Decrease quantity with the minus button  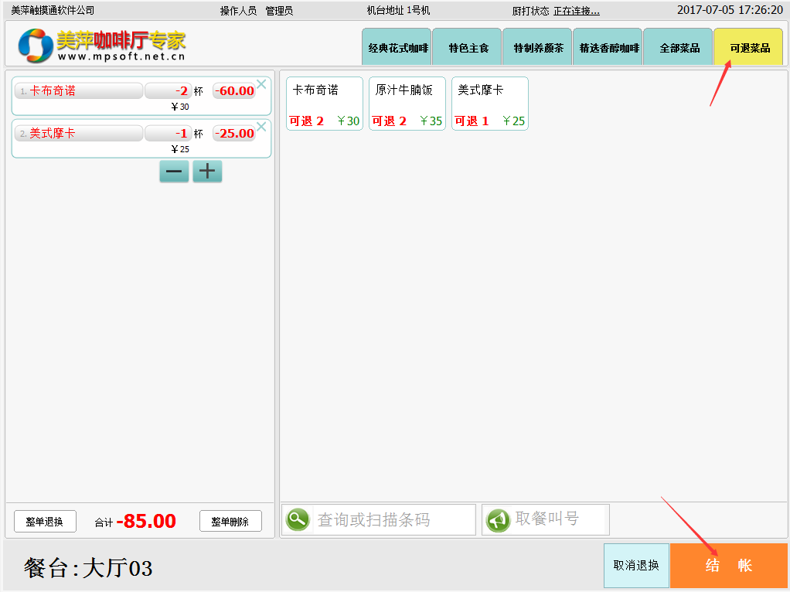174,172
